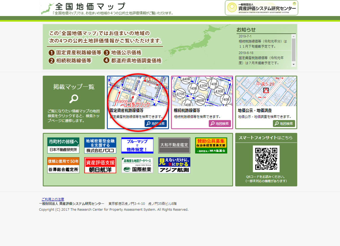Open the 固定資産税路線価等 map thumbnail

[138, 91]
